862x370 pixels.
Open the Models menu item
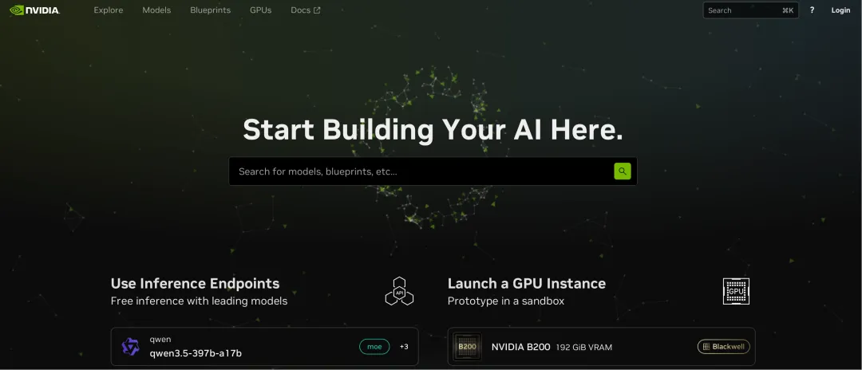click(x=156, y=10)
